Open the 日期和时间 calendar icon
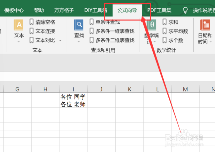Screen dimensions: 215x152 point(205,25)
